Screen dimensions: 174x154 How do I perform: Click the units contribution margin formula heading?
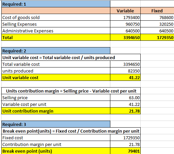click(x=71, y=91)
